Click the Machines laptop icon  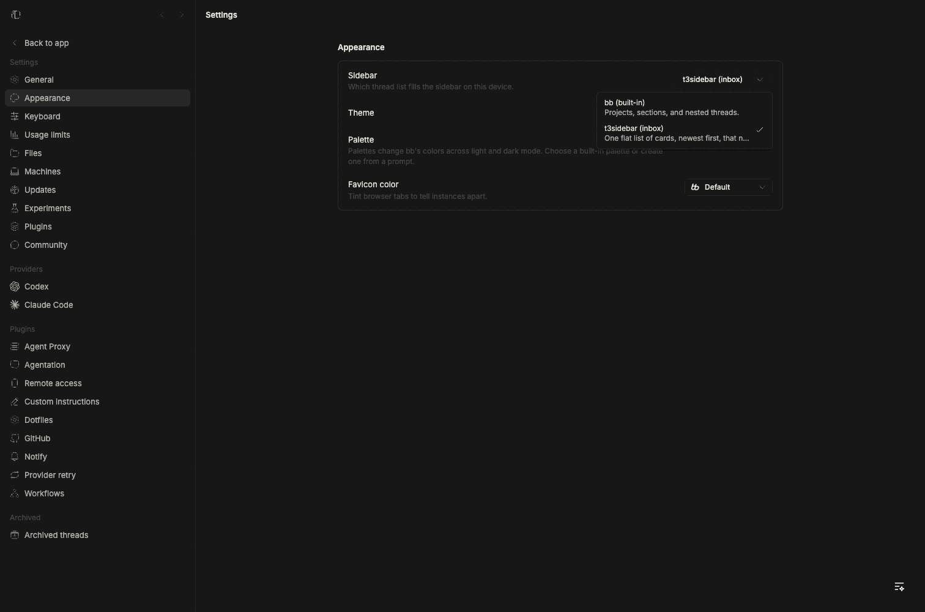tap(15, 171)
